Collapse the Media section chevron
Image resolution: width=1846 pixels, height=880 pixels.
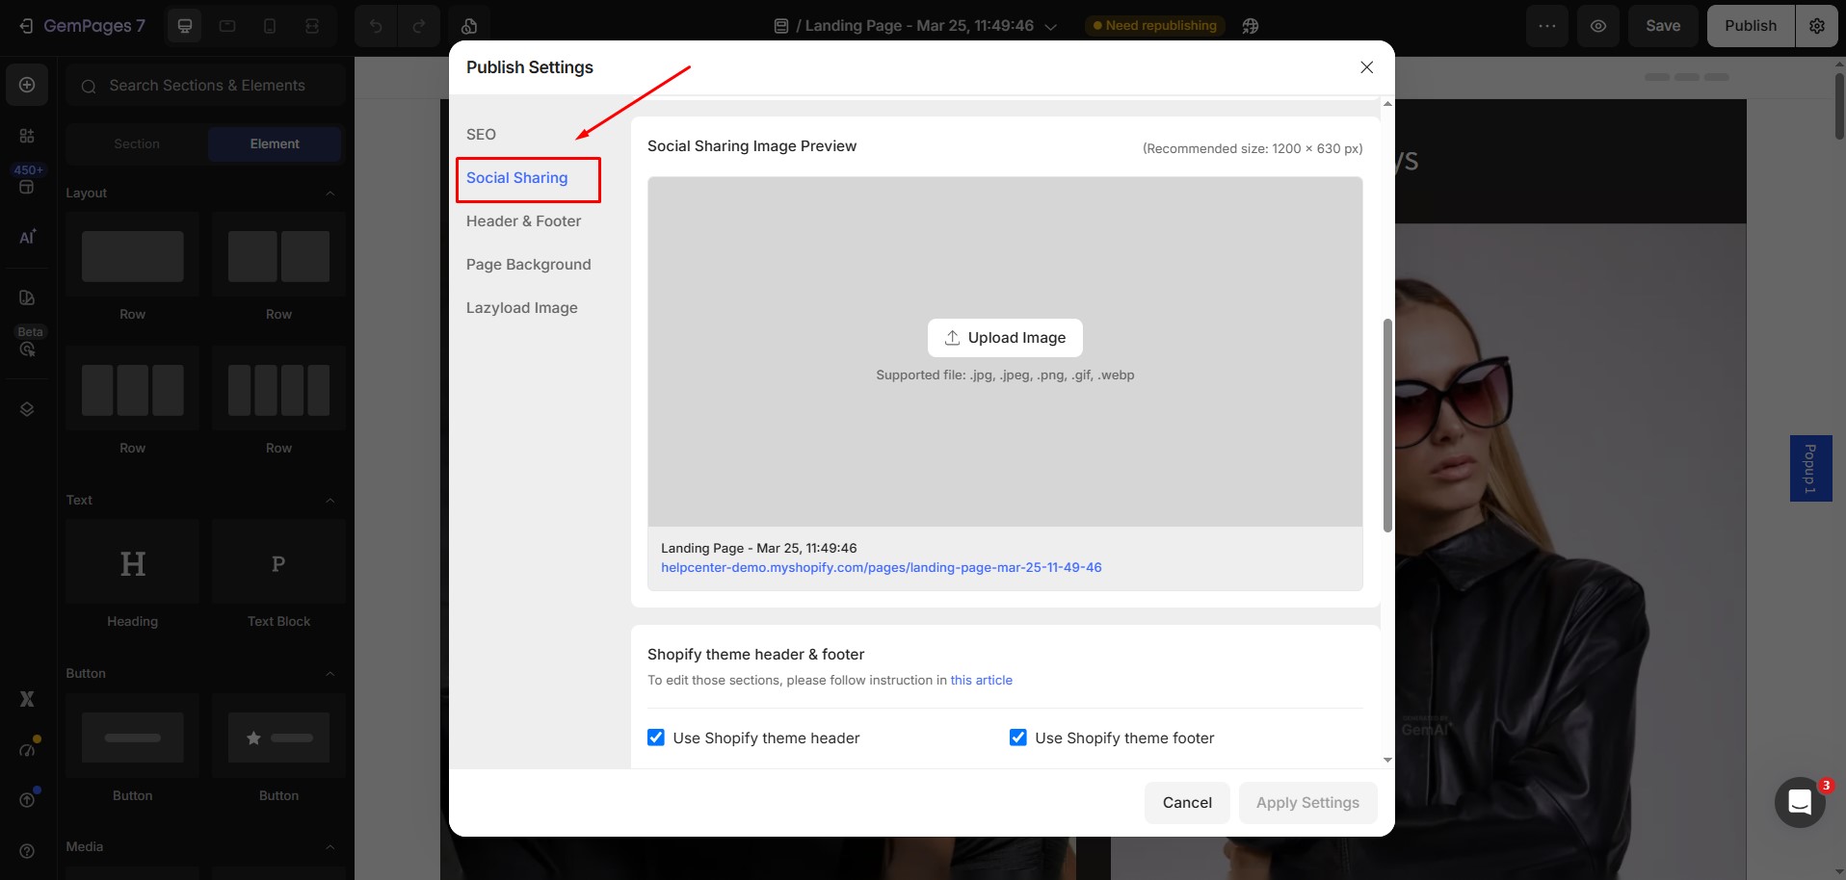330,846
